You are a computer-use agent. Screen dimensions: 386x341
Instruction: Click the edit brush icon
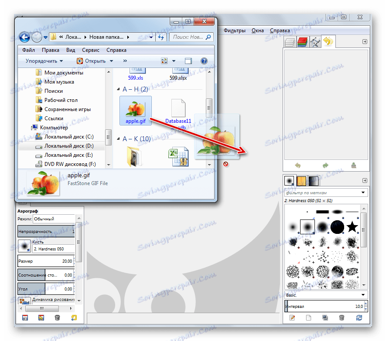292,317
